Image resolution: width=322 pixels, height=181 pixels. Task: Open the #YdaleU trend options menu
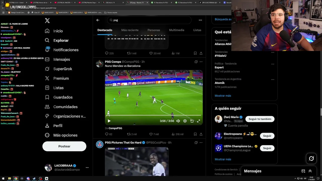pyautogui.click(x=273, y=53)
